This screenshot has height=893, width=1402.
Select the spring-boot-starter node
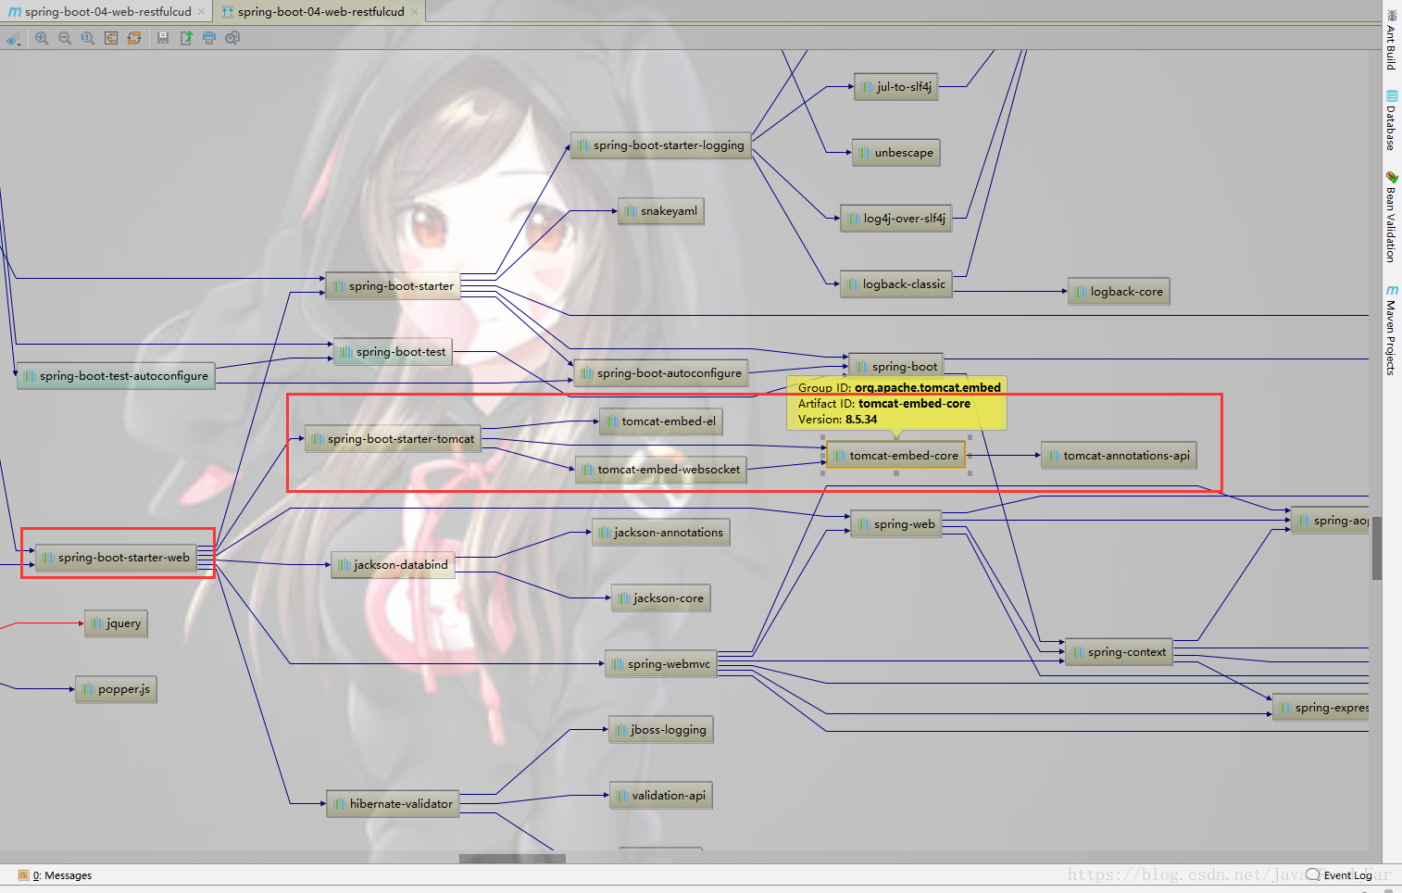click(x=393, y=286)
